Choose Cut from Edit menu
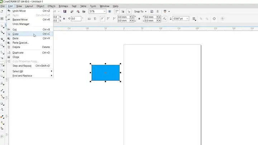This screenshot has height=145, width=258. pyautogui.click(x=30, y=29)
